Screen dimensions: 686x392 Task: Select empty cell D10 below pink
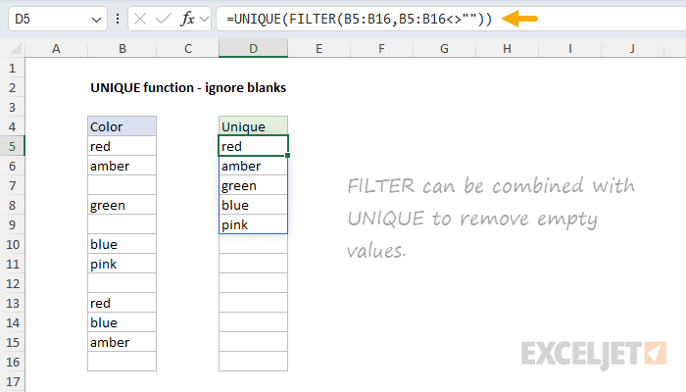pyautogui.click(x=253, y=244)
